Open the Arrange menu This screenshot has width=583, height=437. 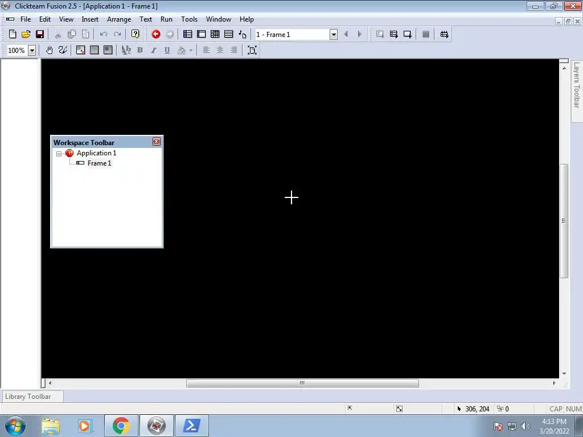[x=119, y=19]
